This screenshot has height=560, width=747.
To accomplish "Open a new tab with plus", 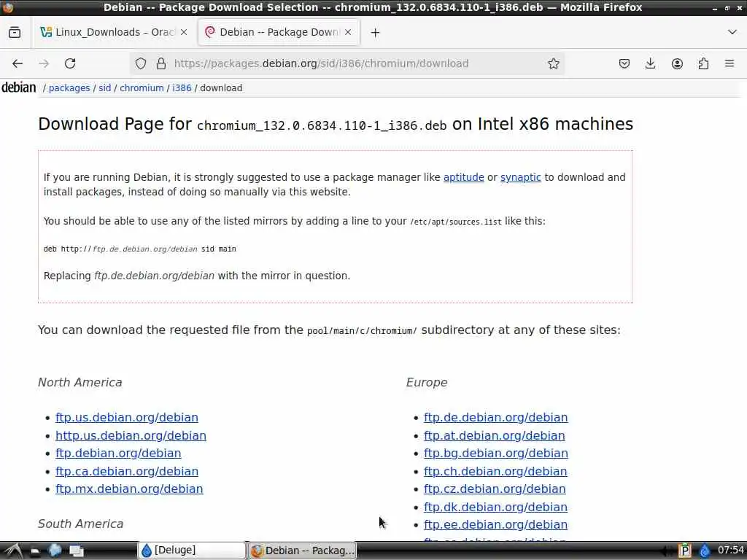I will [376, 32].
